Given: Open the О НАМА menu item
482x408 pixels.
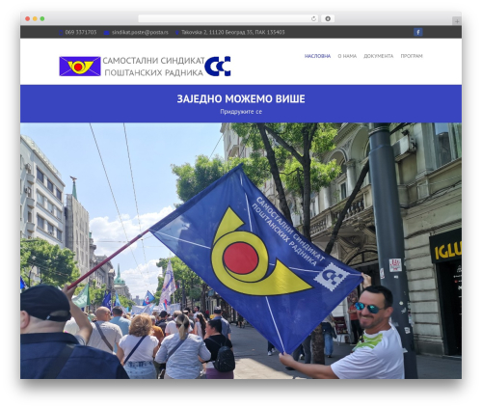Looking at the screenshot, I should [x=347, y=56].
